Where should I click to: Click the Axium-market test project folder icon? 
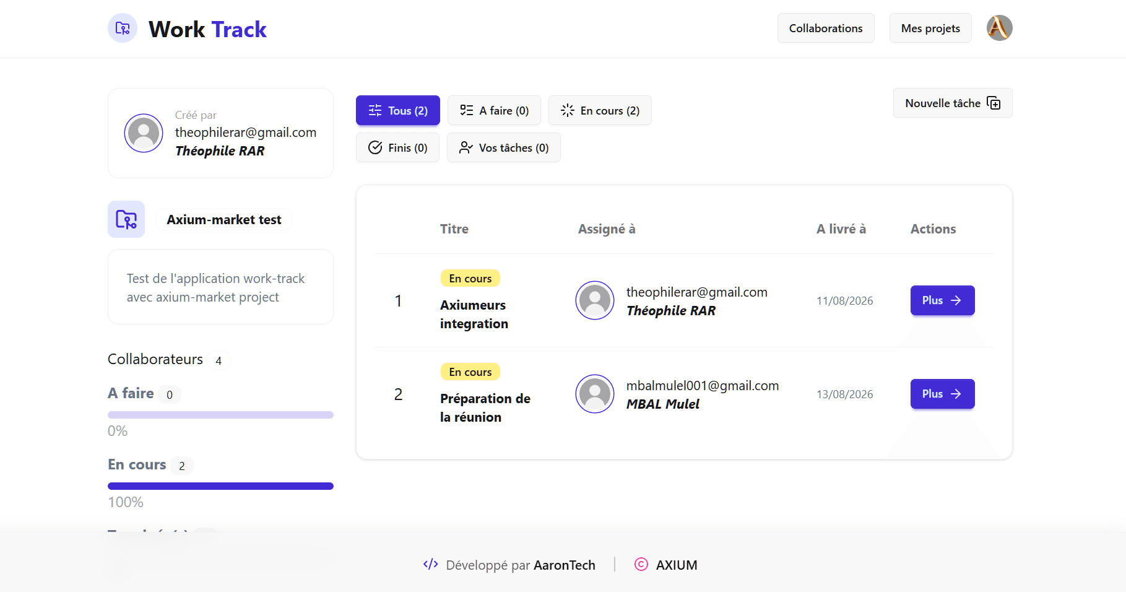click(x=126, y=219)
